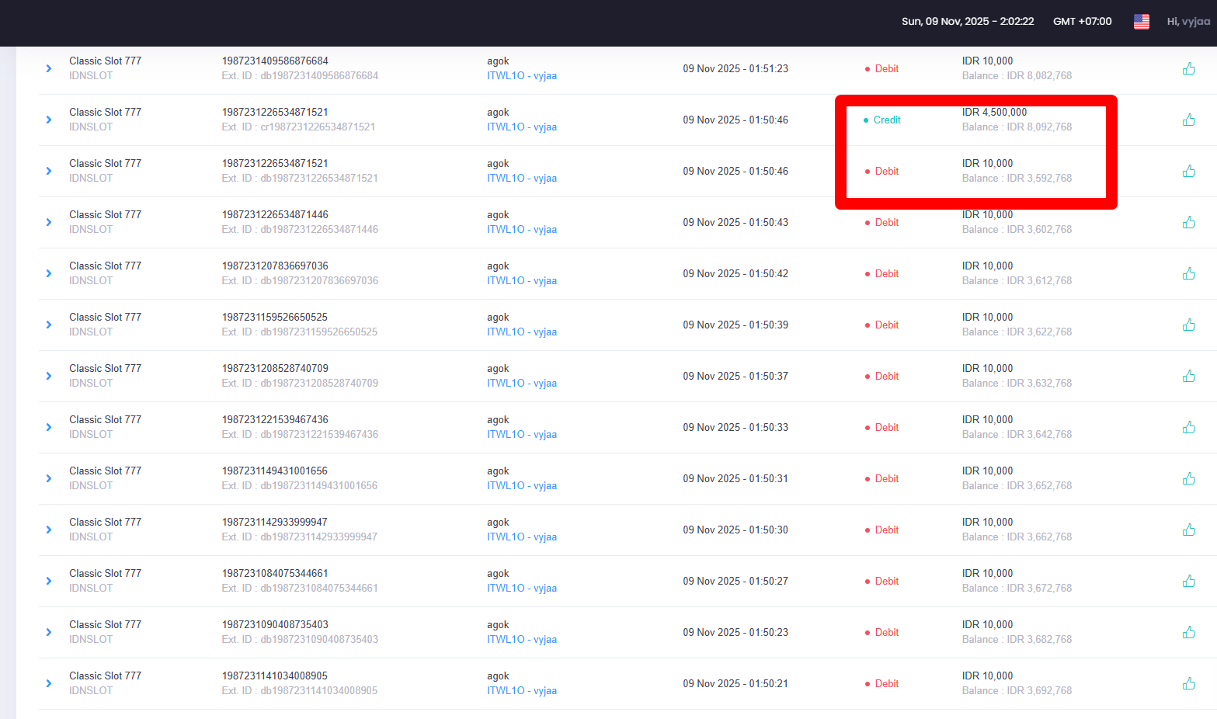Click the Debit label in 01:50:37 row
This screenshot has width=1217, height=719.
coord(886,376)
